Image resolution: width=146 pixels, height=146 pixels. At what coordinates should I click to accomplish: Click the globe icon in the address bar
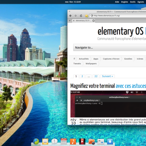[x=92, y=16]
